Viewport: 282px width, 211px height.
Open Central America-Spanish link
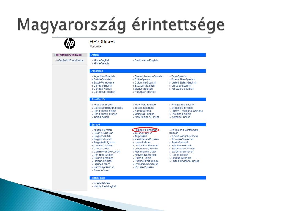[149, 76]
